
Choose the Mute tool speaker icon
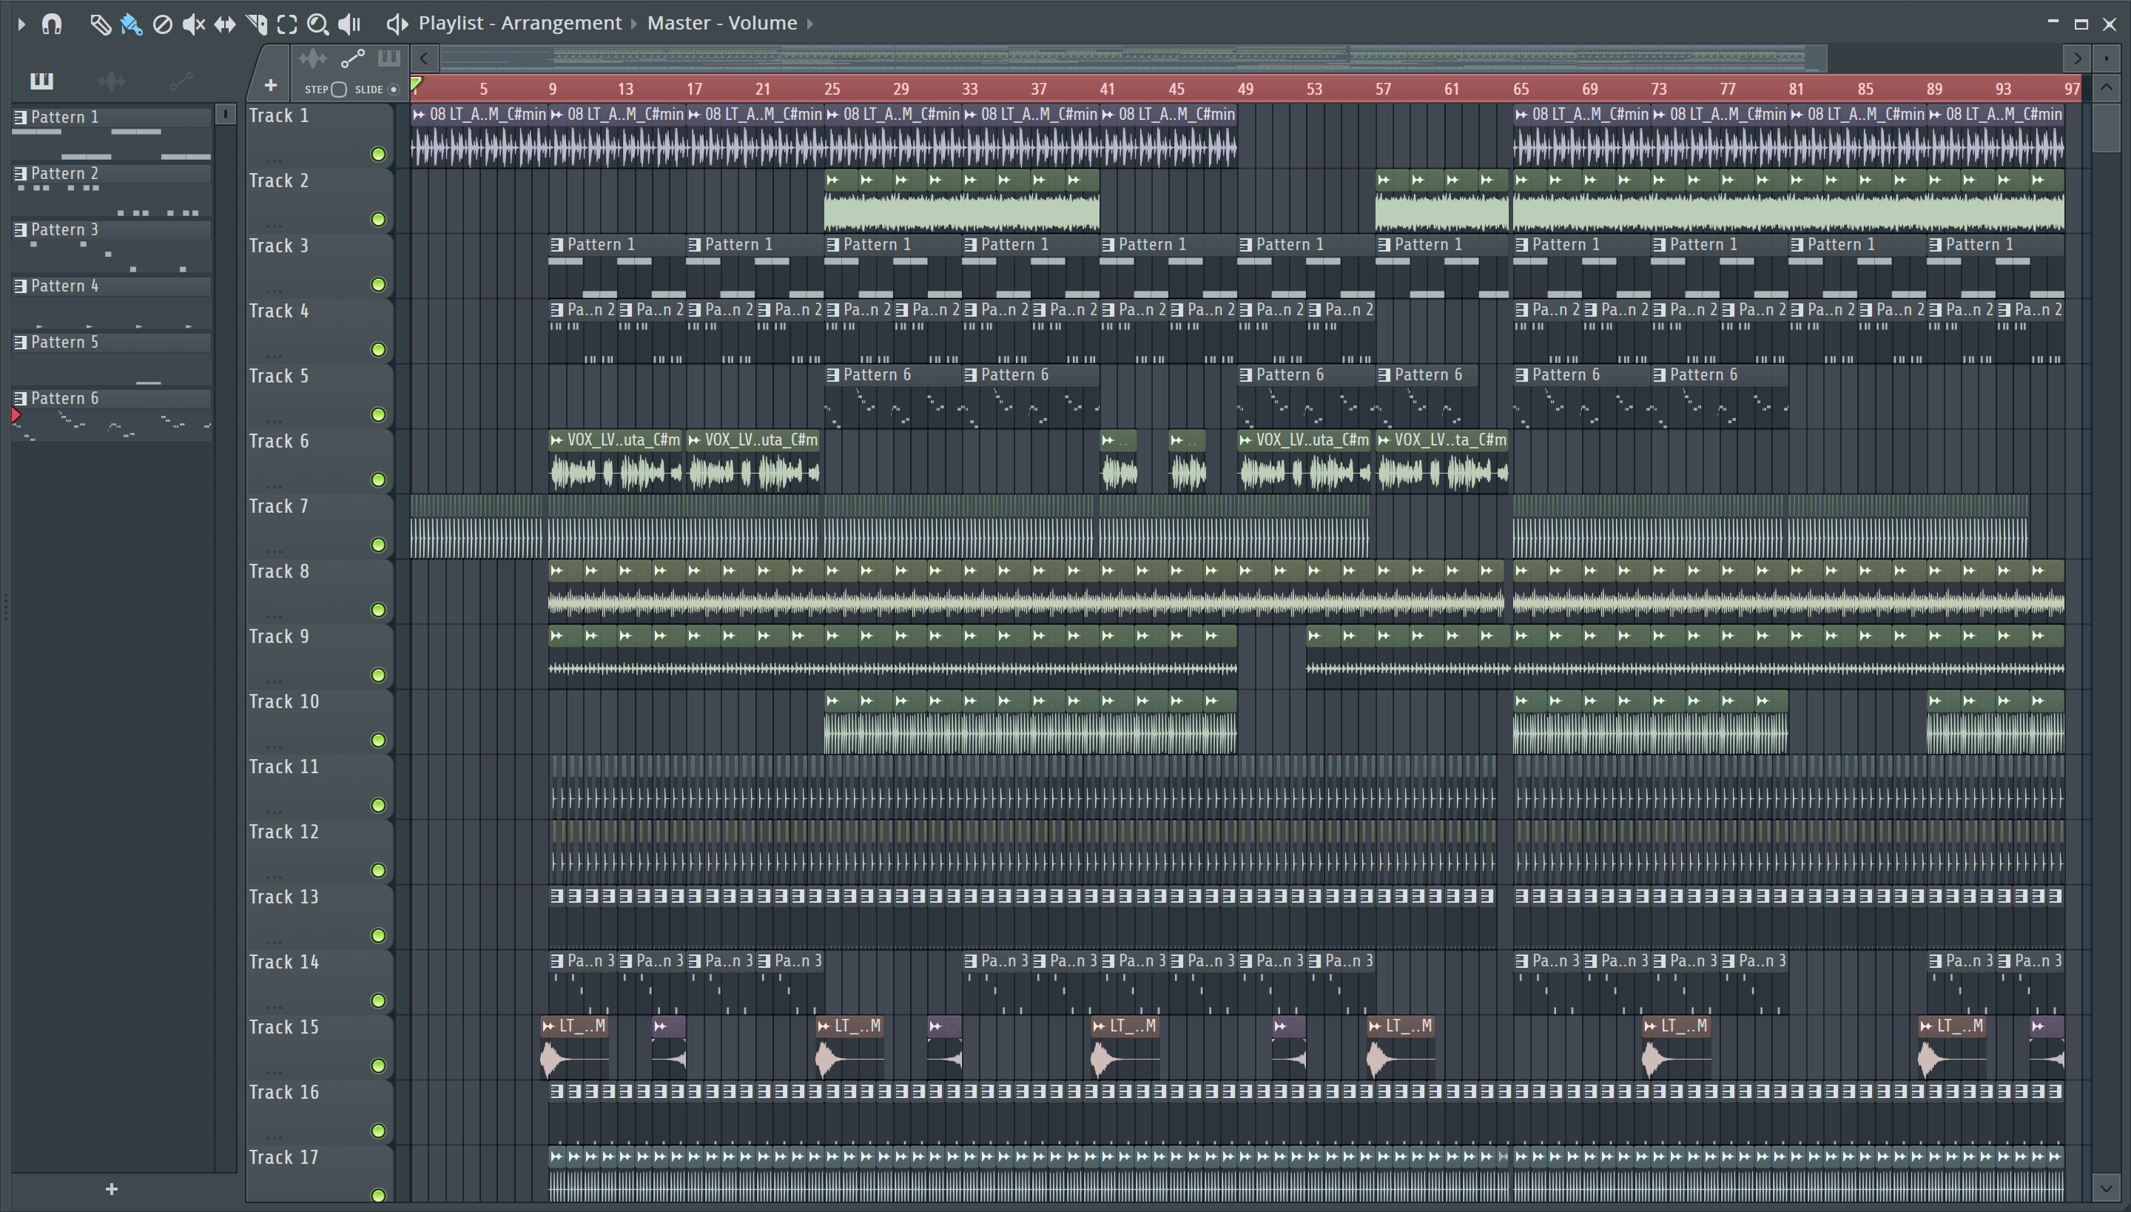[x=193, y=24]
